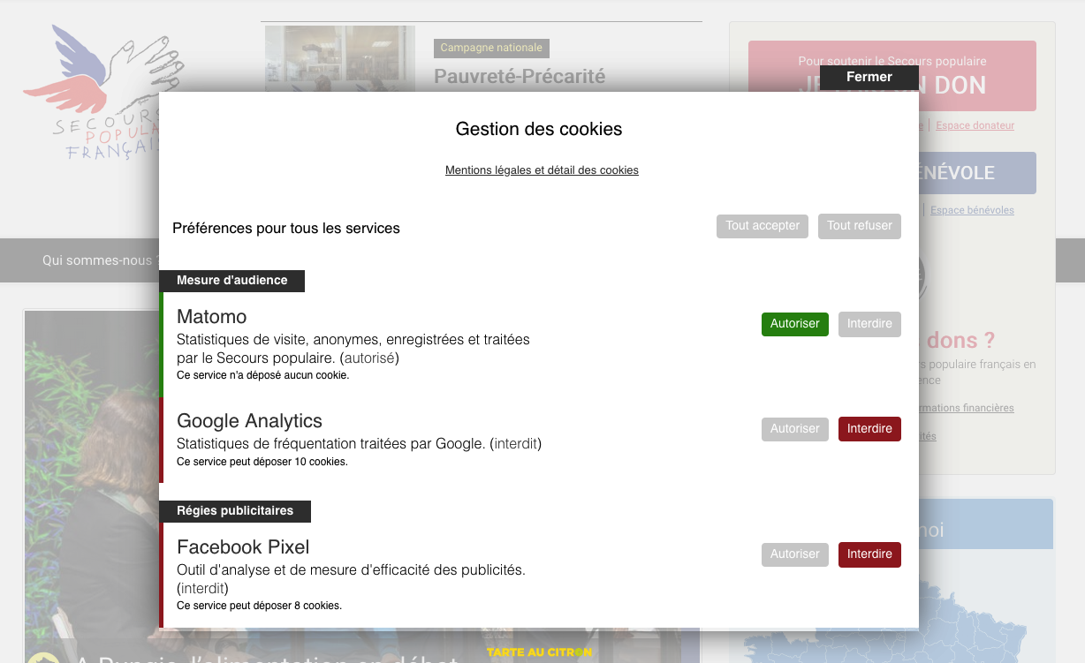Block Matomo with the Interdire button

[x=869, y=324]
